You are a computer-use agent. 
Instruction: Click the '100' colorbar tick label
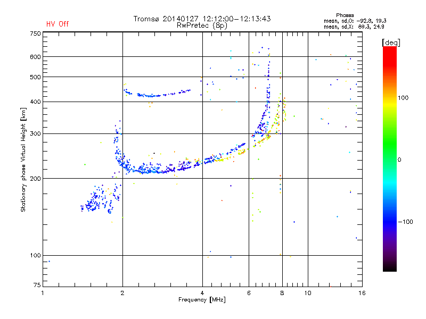coord(403,98)
